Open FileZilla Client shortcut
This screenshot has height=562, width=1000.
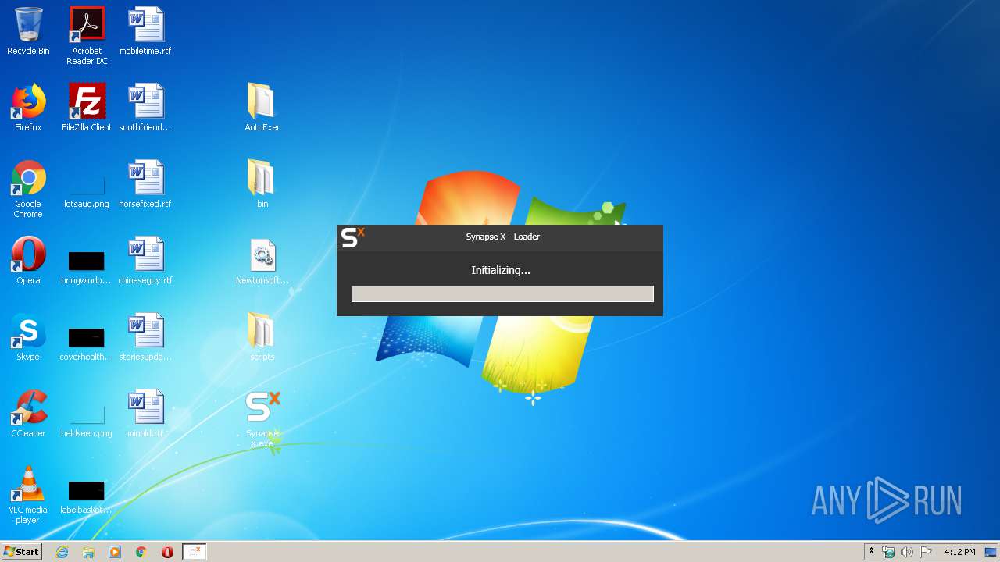coord(87,108)
